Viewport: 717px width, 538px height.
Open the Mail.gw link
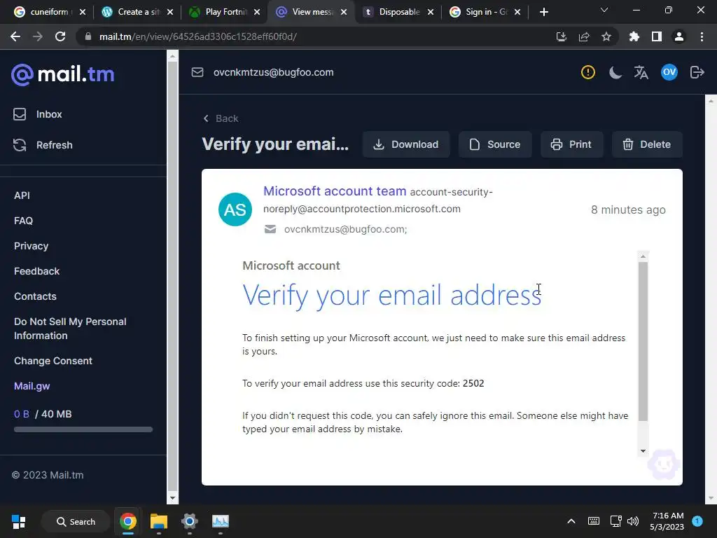tap(32, 386)
